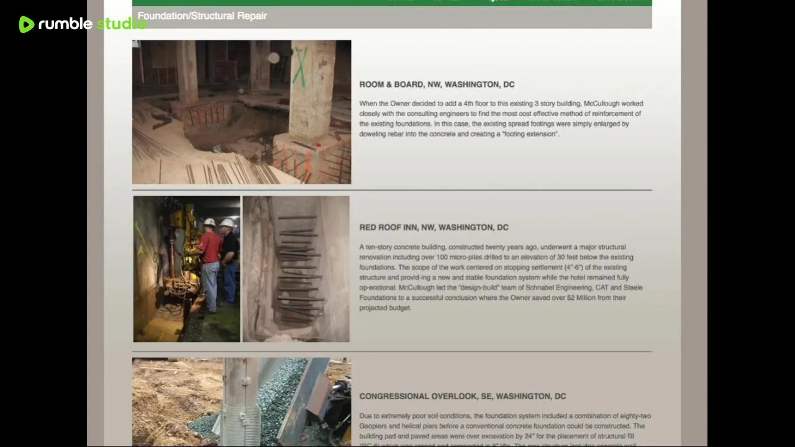Screen dimensions: 795x447
Task: Click the heading 'ROOM & BOARD, NW, WASHINGTON, DC'
Action: tap(437, 84)
